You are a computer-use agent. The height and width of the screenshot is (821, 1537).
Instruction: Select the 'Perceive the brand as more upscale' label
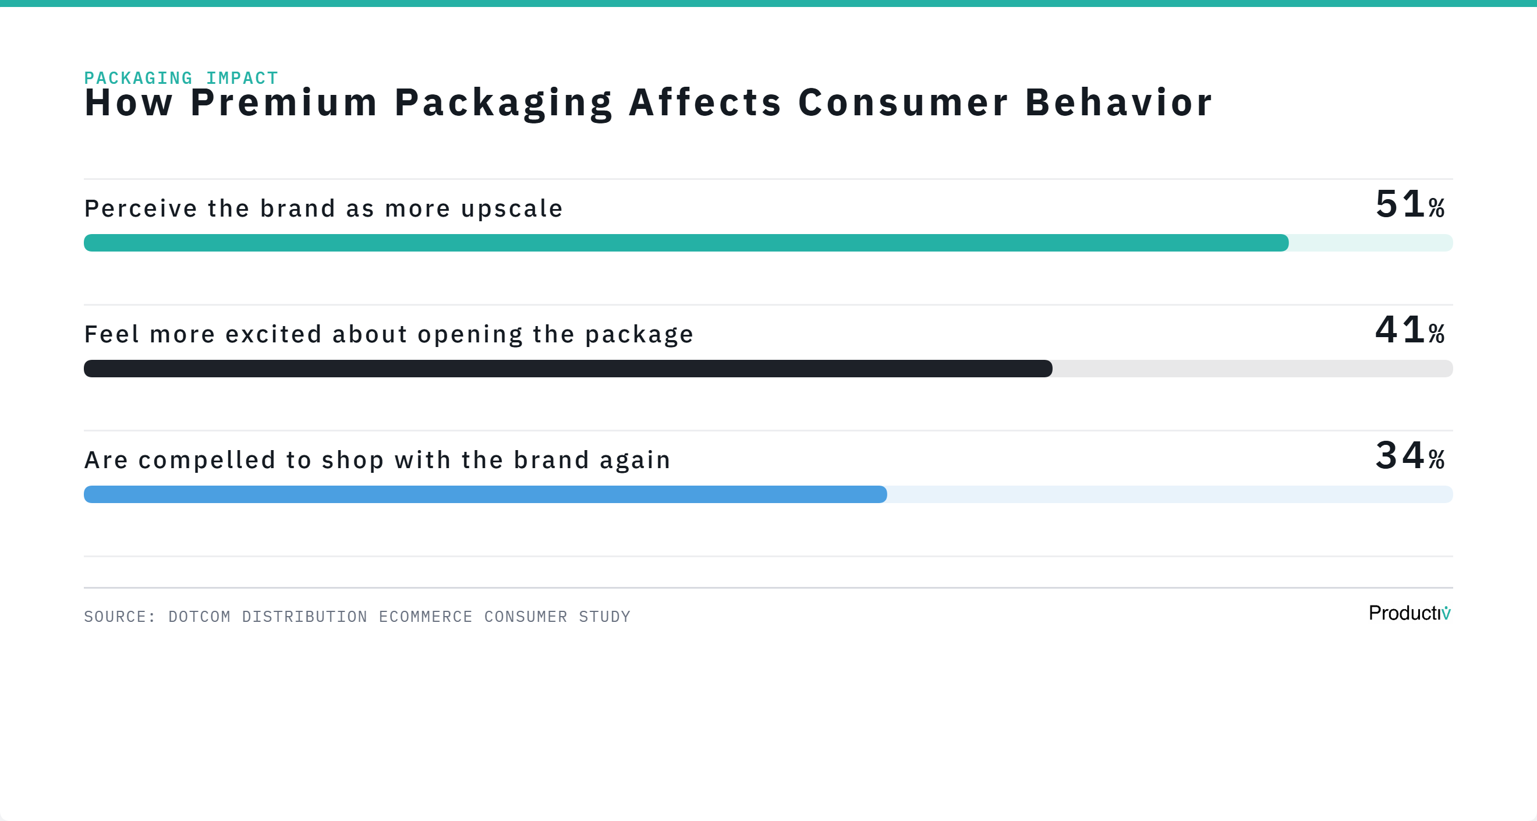point(323,209)
